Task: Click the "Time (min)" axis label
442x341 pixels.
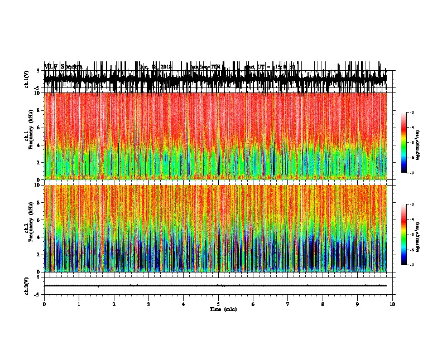Action: pos(223,309)
